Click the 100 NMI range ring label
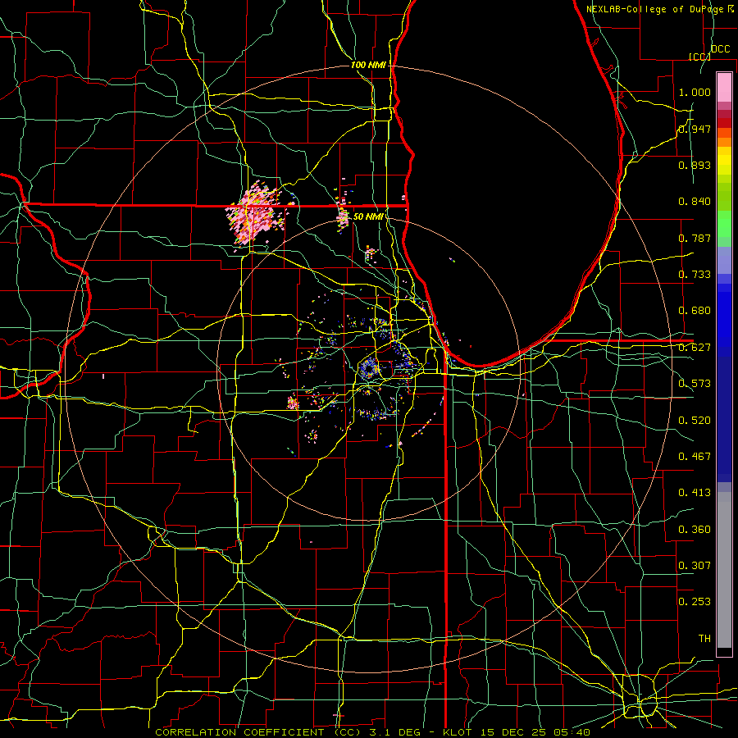 368,65
